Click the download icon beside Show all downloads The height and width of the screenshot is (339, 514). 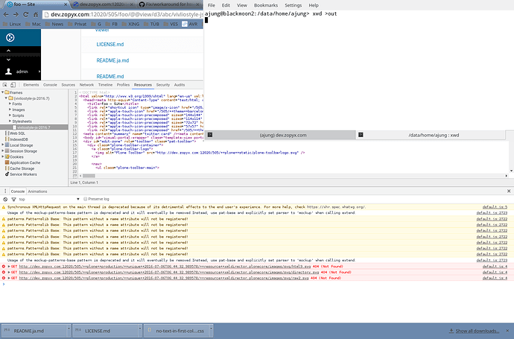point(451,331)
